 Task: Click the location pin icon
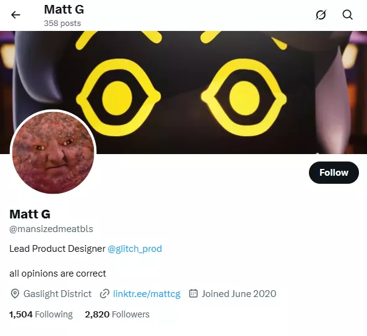coord(15,293)
